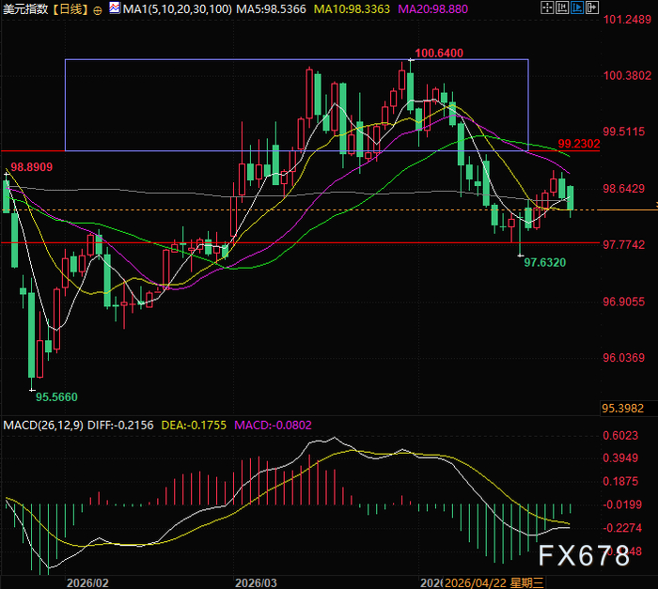Click the 2026/04/22 星期三 date tooltip
The width and height of the screenshot is (658, 589).
pyautogui.click(x=493, y=582)
